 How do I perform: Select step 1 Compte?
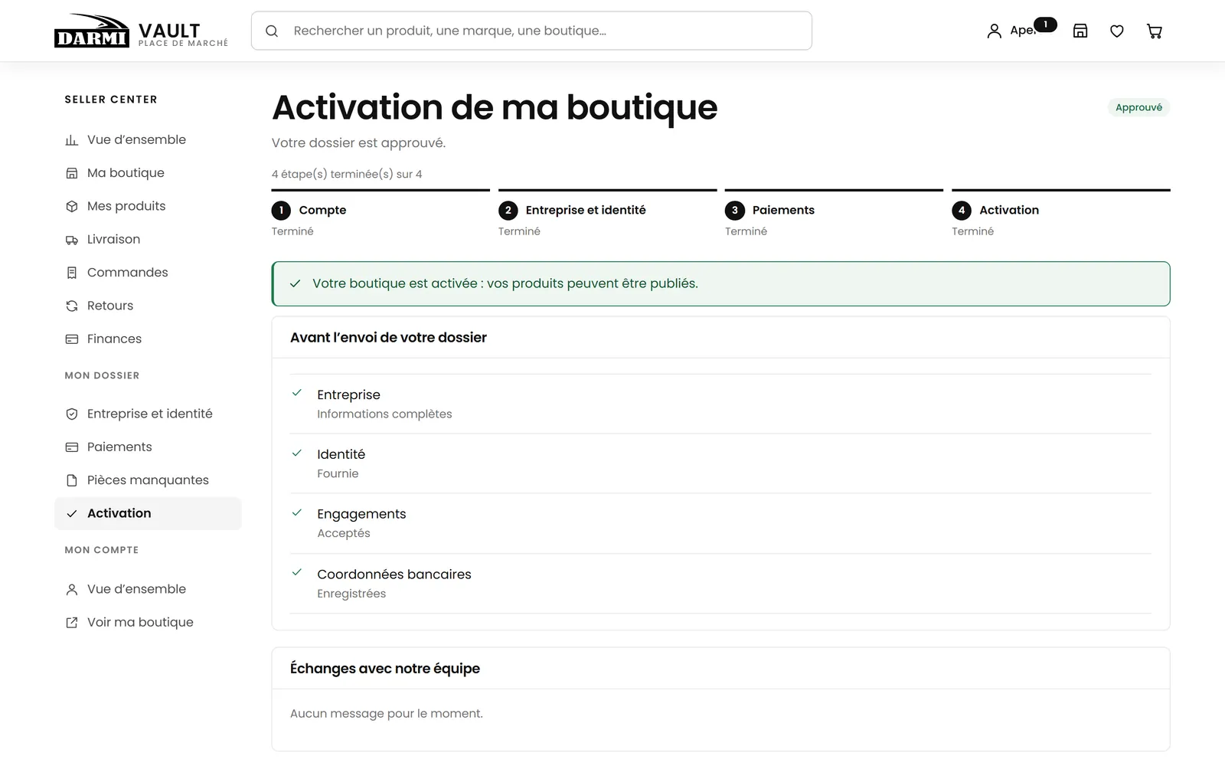click(381, 214)
